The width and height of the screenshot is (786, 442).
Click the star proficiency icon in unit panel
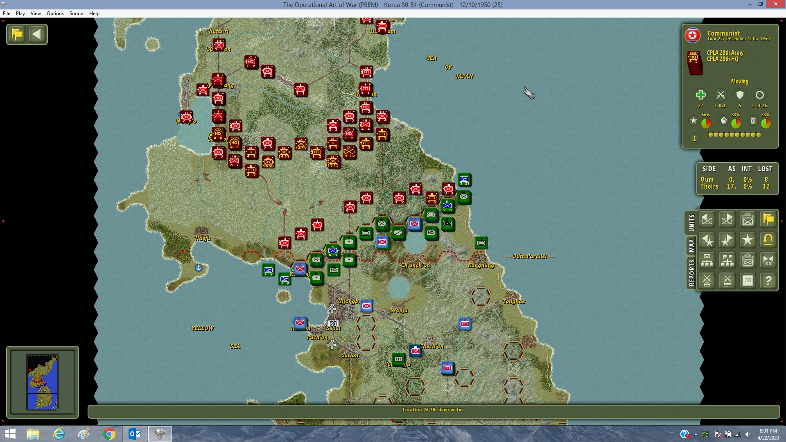point(693,120)
